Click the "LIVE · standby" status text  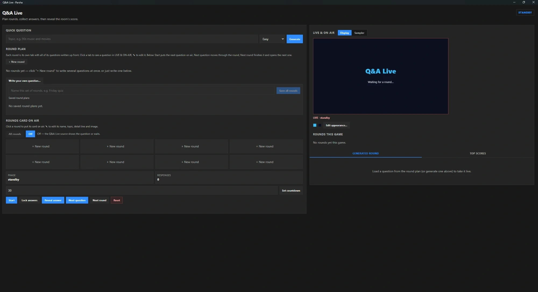[321, 118]
